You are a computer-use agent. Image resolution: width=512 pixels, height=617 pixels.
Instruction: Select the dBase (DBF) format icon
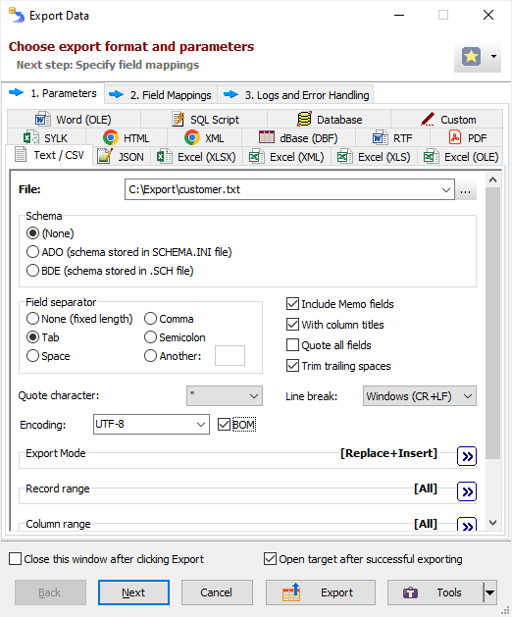(267, 137)
